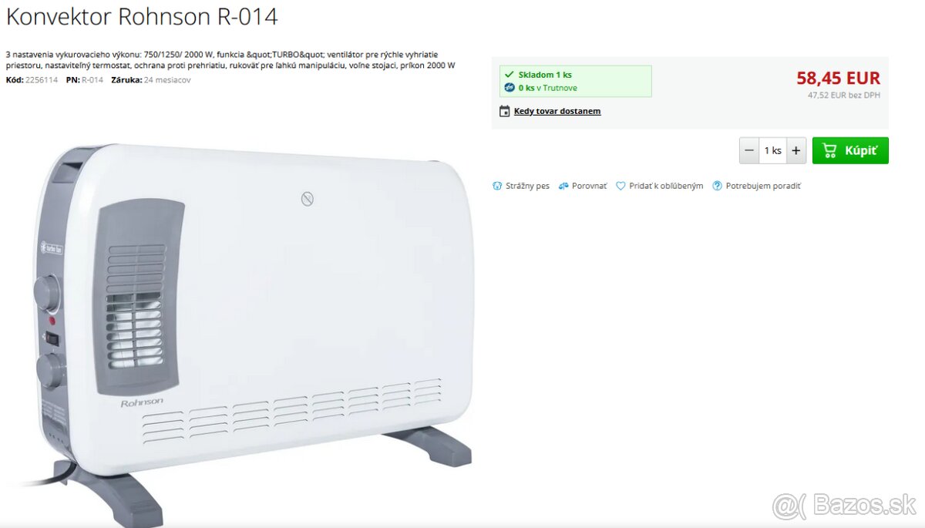Click the green checkmark stock icon
This screenshot has width=925, height=528.
click(509, 75)
